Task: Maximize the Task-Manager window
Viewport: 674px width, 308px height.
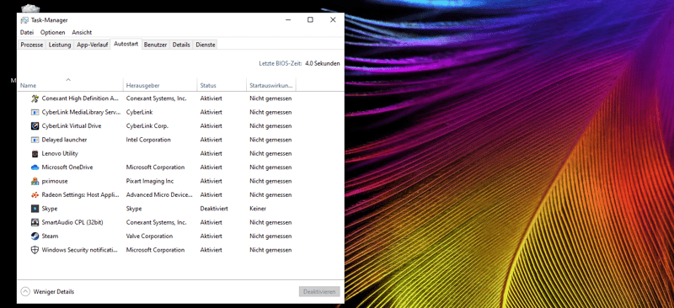Action: click(x=310, y=19)
